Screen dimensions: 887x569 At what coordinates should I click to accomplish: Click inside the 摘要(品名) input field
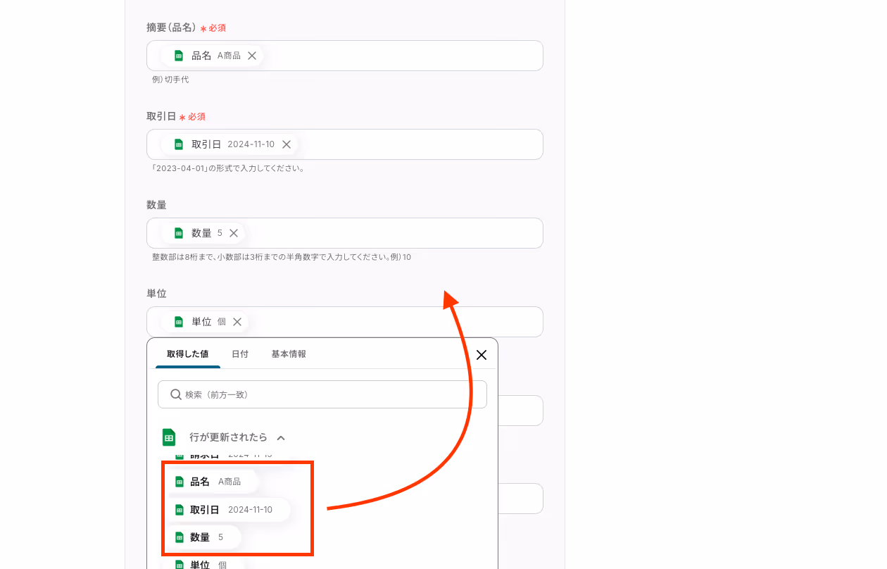click(x=345, y=56)
